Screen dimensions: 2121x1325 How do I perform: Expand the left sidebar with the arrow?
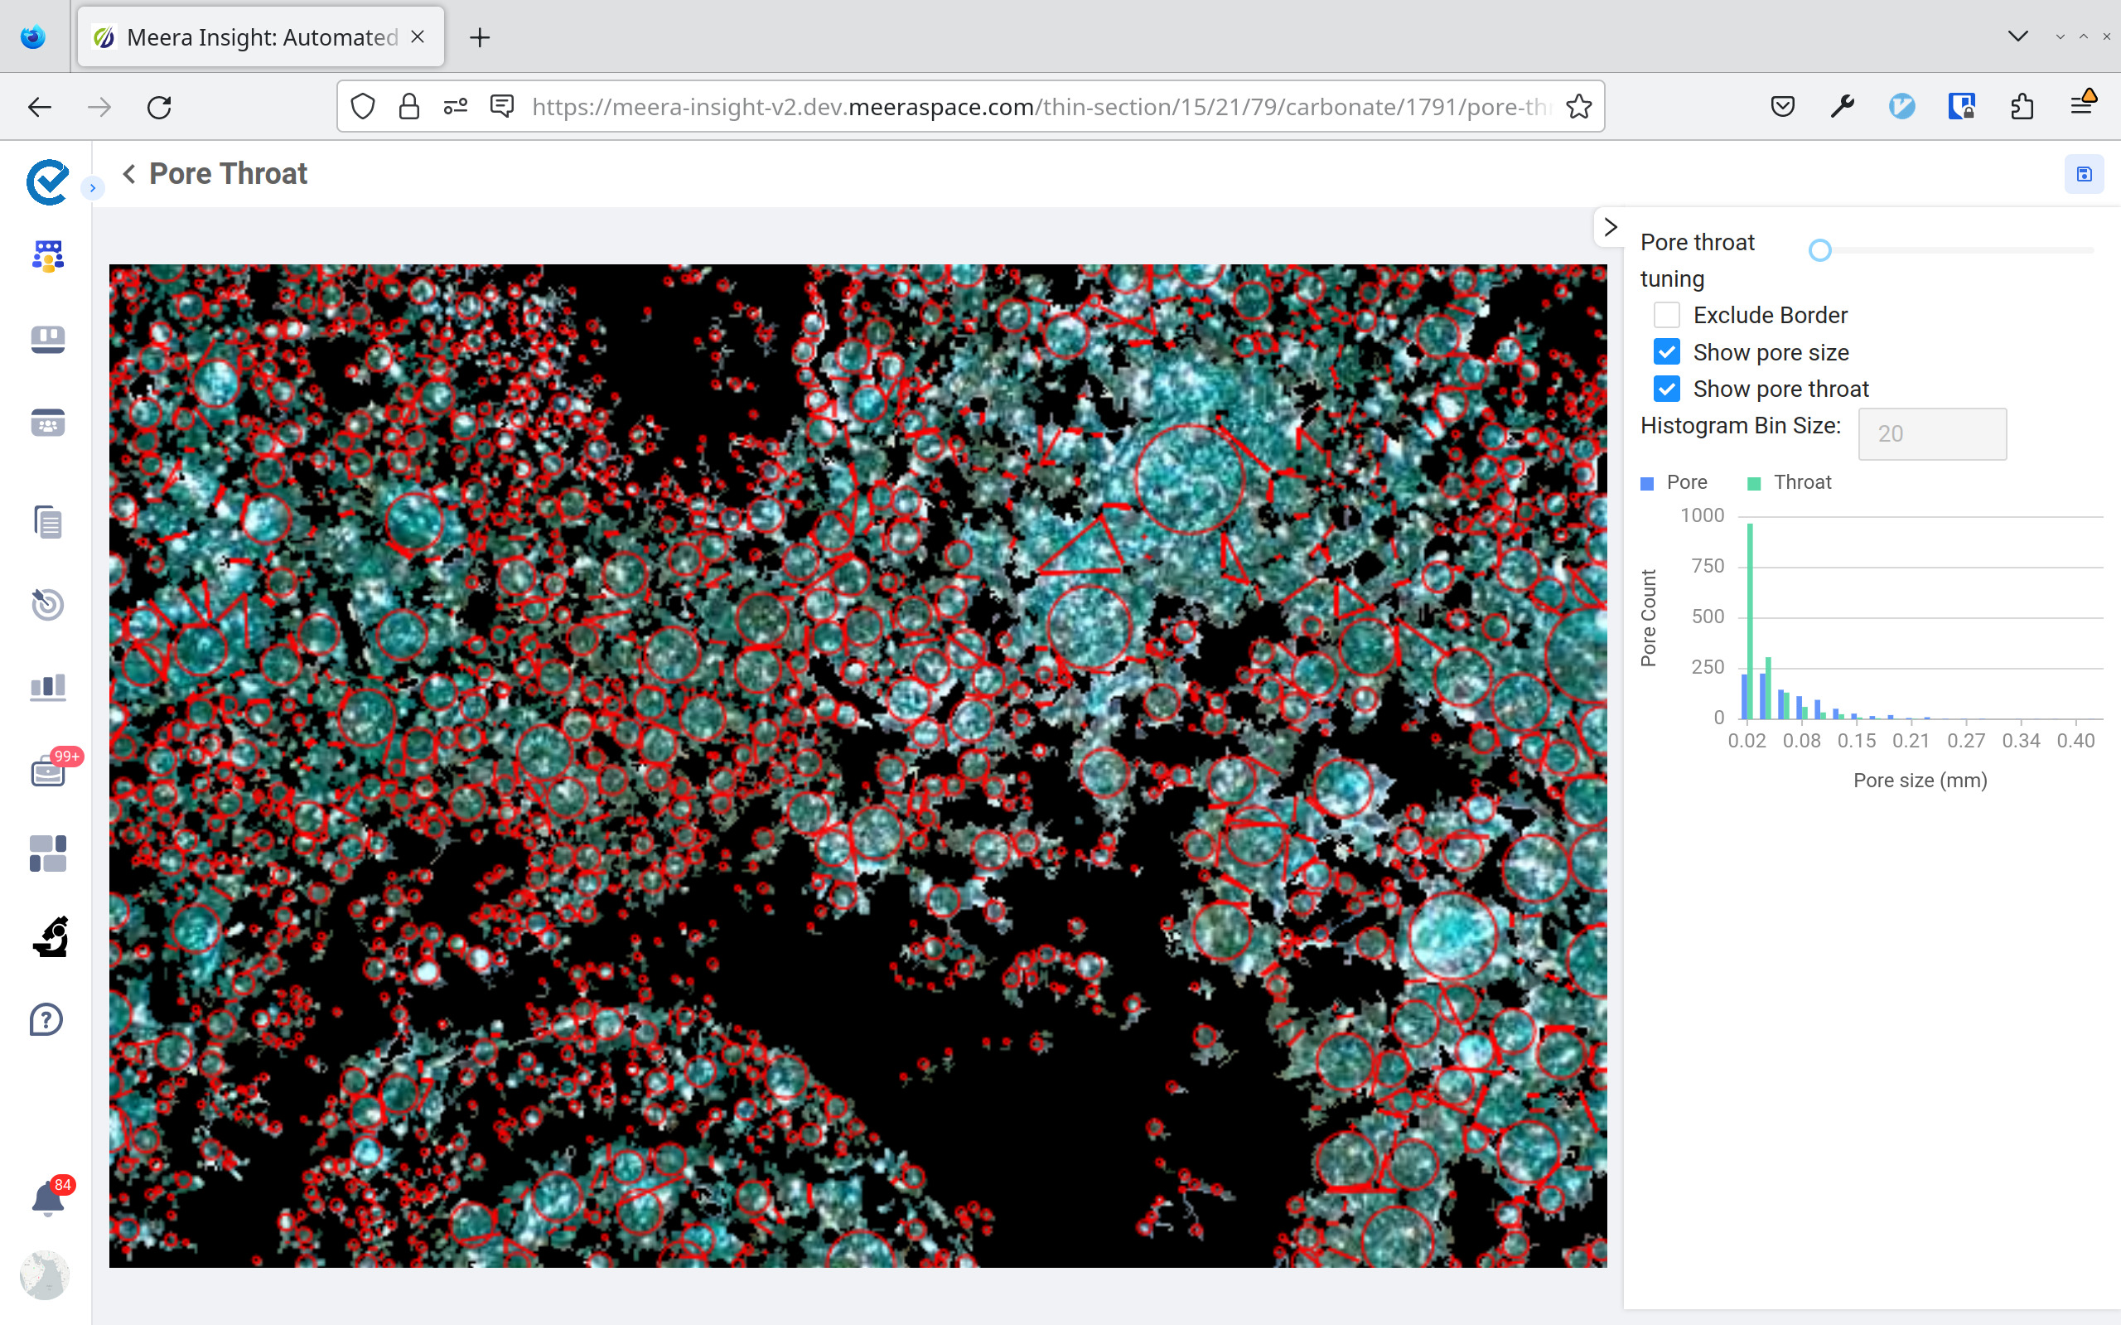click(92, 187)
